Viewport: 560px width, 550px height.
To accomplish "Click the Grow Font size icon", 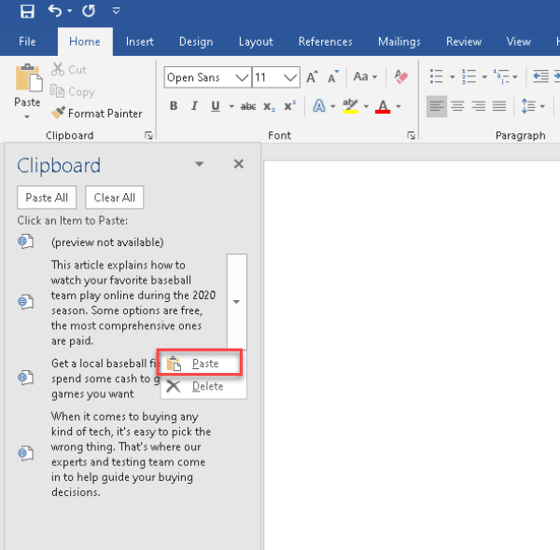I will (x=313, y=77).
